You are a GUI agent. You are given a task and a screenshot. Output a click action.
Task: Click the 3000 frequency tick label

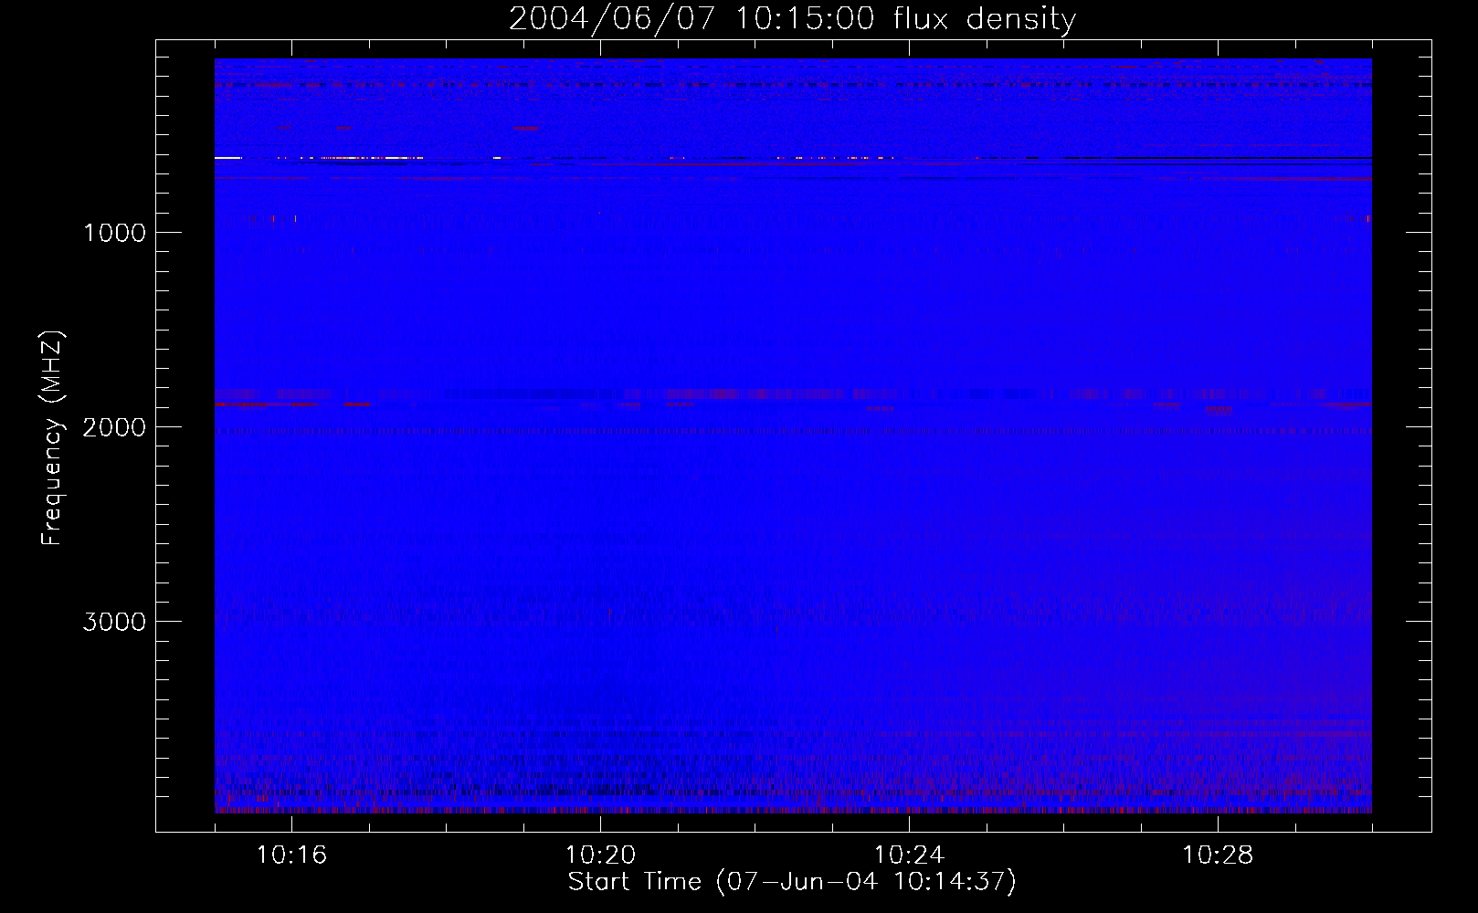(114, 622)
